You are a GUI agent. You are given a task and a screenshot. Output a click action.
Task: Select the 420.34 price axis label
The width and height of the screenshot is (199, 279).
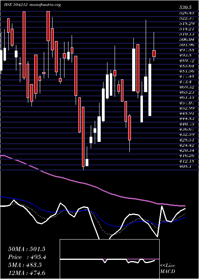[x=186, y=150]
